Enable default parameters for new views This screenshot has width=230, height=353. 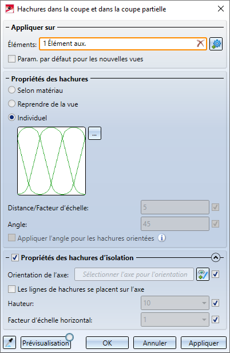pyautogui.click(x=11, y=59)
